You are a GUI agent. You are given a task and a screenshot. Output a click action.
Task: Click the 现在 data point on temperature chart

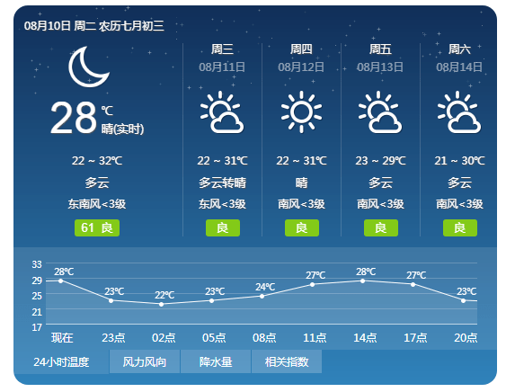click(61, 281)
